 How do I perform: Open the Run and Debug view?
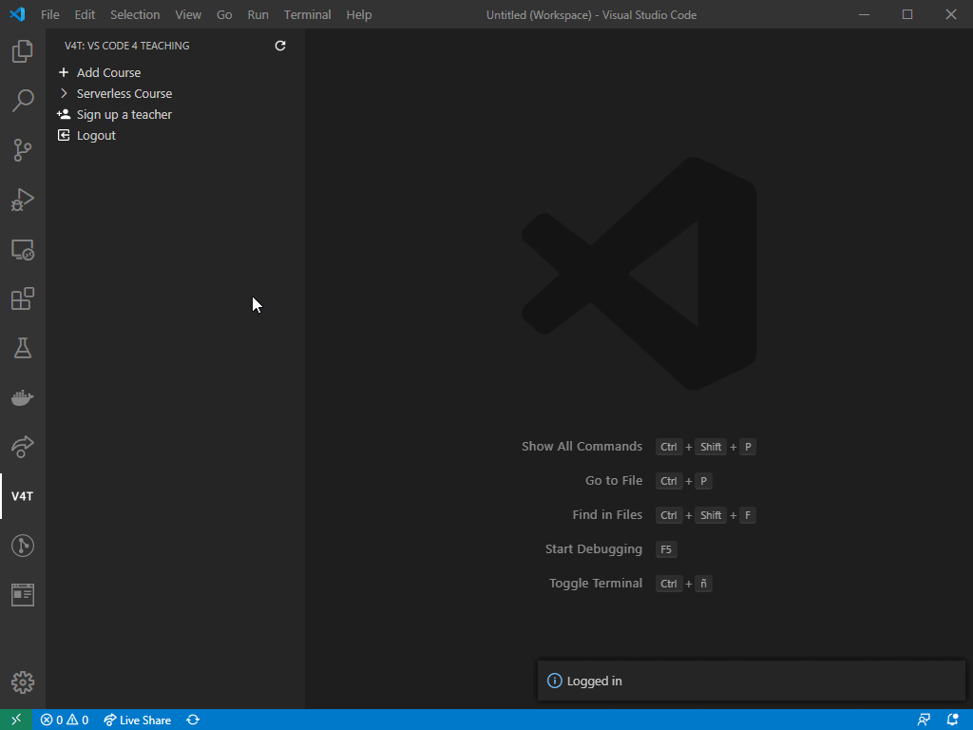pyautogui.click(x=23, y=200)
